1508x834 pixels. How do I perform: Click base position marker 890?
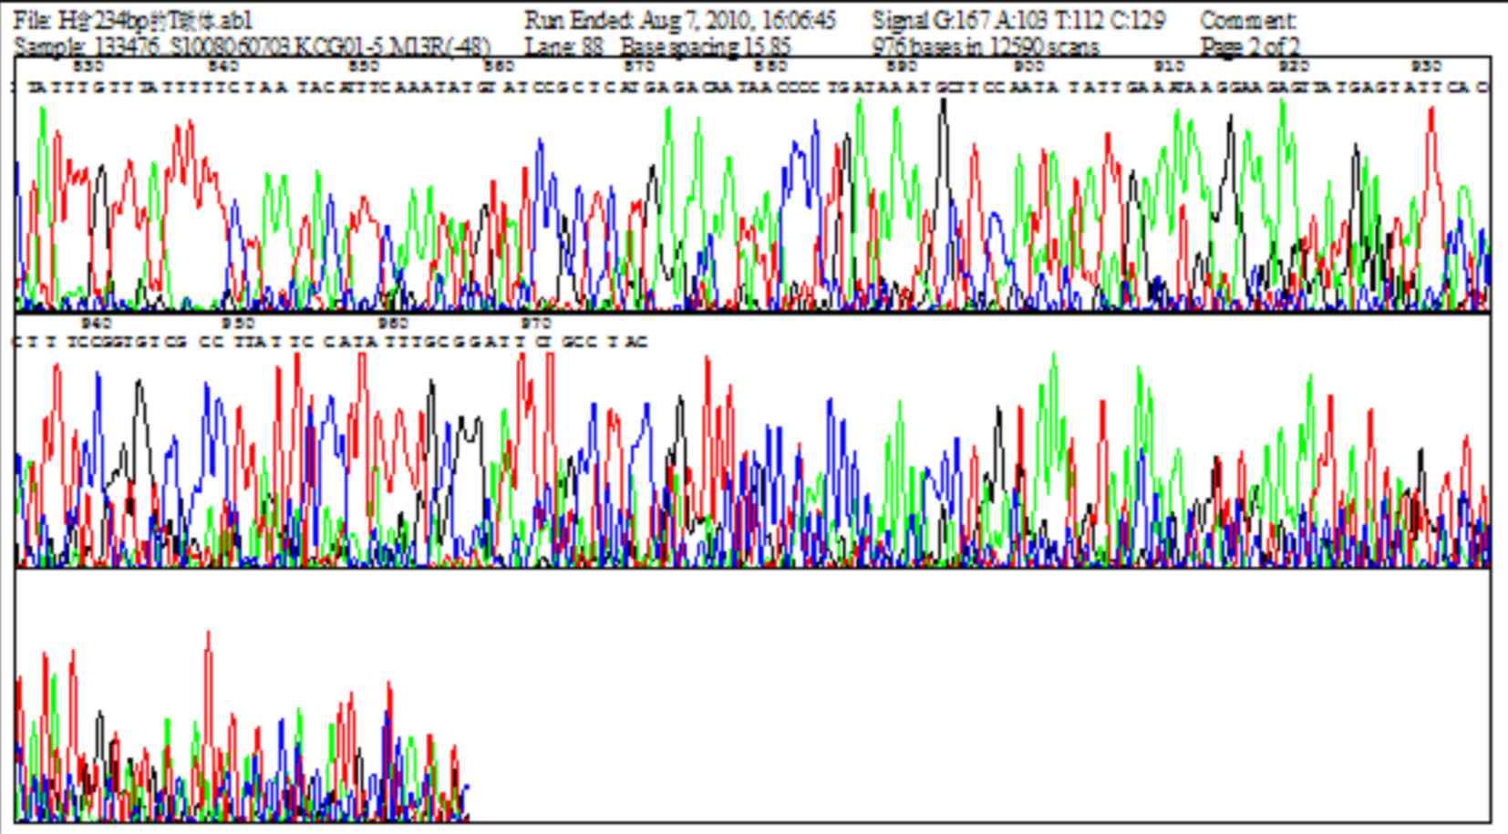pyautogui.click(x=902, y=67)
